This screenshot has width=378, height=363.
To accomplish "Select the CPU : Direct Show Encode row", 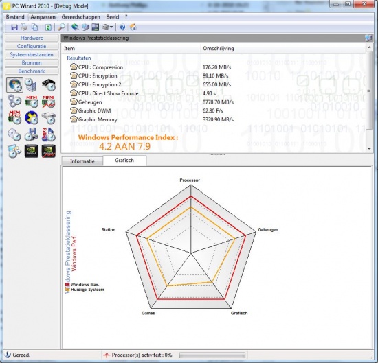I will pyautogui.click(x=214, y=93).
